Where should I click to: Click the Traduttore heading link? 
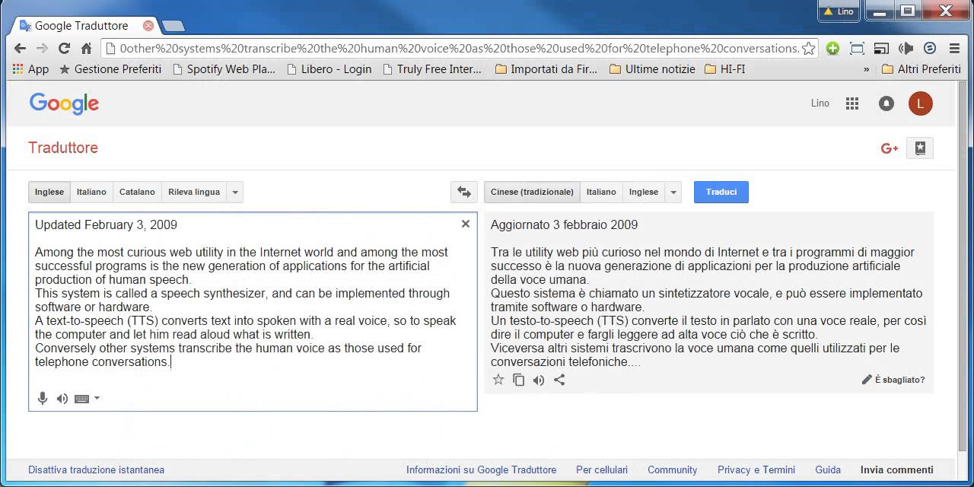[x=63, y=148]
